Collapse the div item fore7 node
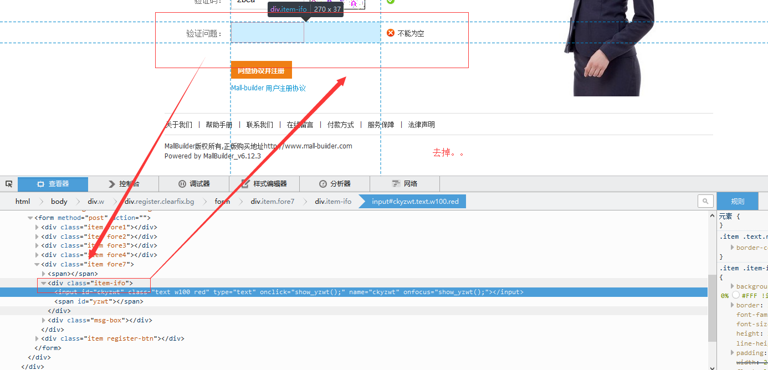 (x=37, y=264)
